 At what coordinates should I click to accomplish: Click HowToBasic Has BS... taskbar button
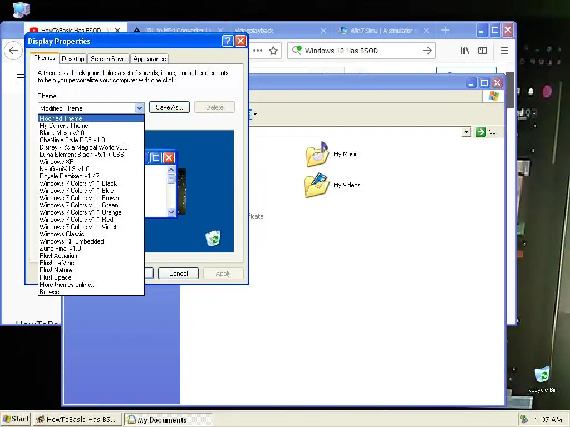(77, 419)
